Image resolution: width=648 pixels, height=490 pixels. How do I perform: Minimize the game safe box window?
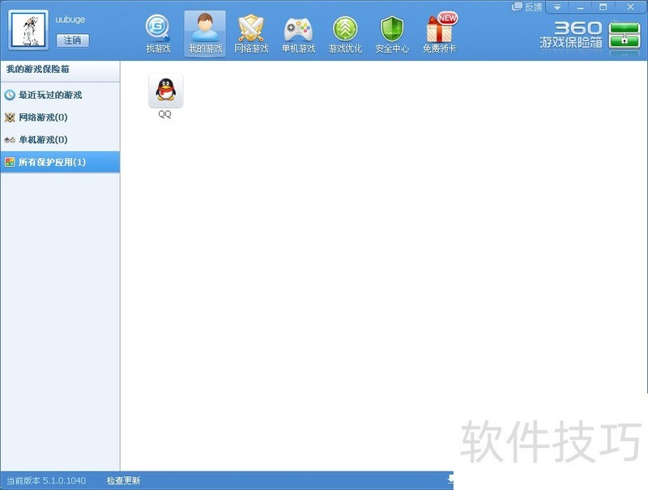(580, 7)
